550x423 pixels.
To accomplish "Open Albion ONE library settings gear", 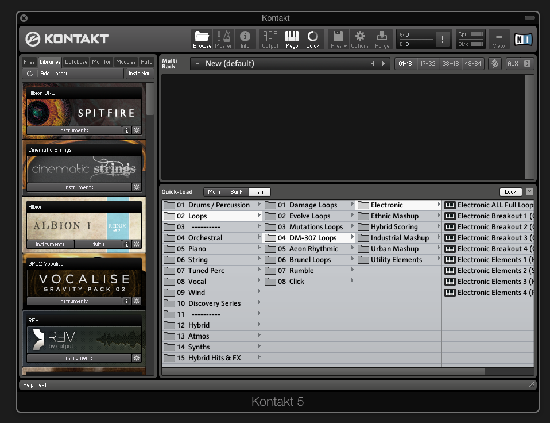I will tap(137, 130).
